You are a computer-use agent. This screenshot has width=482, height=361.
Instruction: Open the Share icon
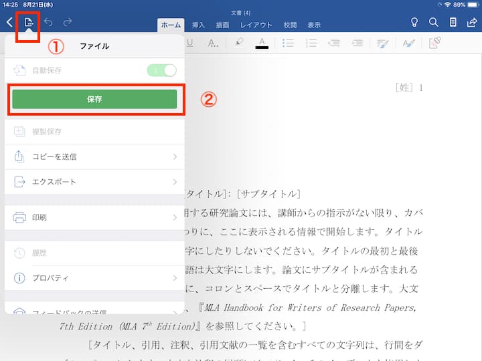[x=472, y=22]
